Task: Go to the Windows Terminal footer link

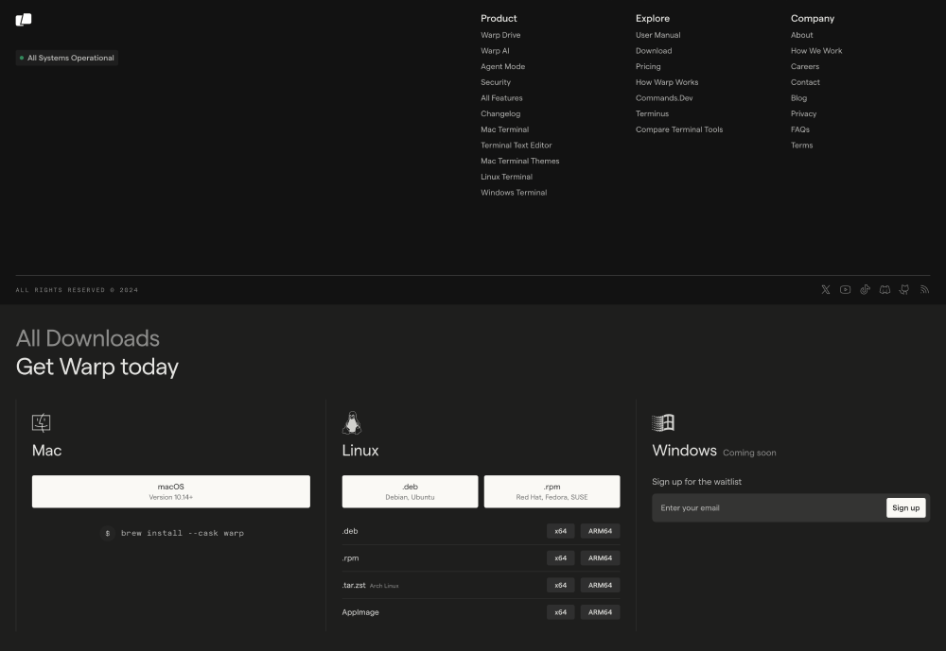Action: pyautogui.click(x=514, y=192)
